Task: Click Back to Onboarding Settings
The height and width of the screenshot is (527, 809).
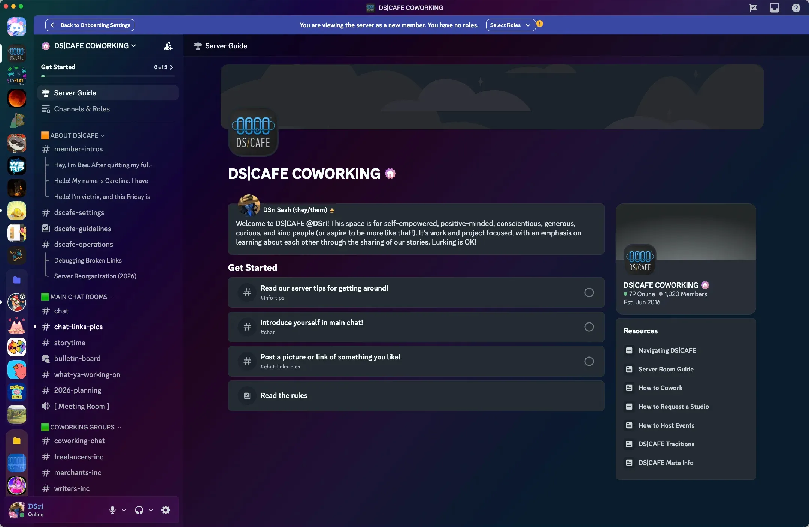Action: 89,25
